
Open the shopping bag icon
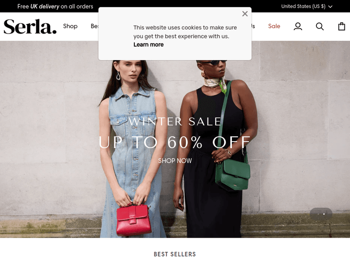(342, 26)
